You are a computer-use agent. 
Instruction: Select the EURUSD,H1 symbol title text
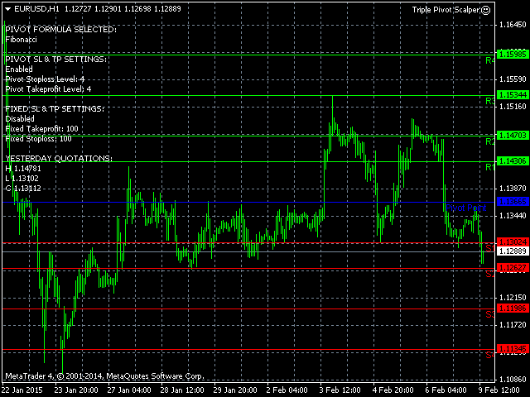(x=36, y=9)
